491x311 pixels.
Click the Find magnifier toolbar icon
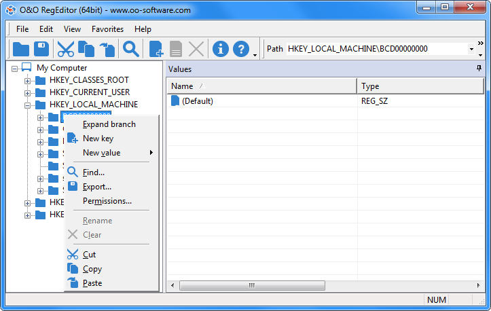[131, 49]
